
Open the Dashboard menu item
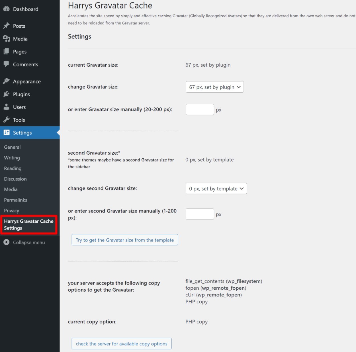pos(26,9)
